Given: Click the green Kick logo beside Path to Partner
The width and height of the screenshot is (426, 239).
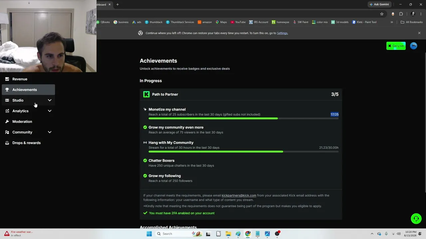Looking at the screenshot, I should click(x=146, y=94).
